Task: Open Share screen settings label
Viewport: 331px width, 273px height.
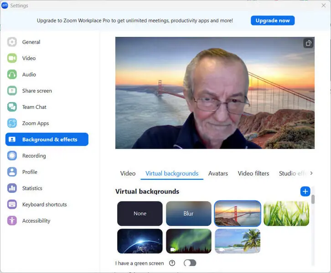Action: [x=37, y=91]
